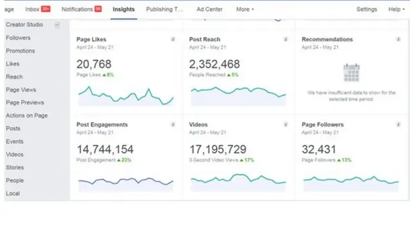
Task: Click the Post Reach info icon
Action: 286,40
